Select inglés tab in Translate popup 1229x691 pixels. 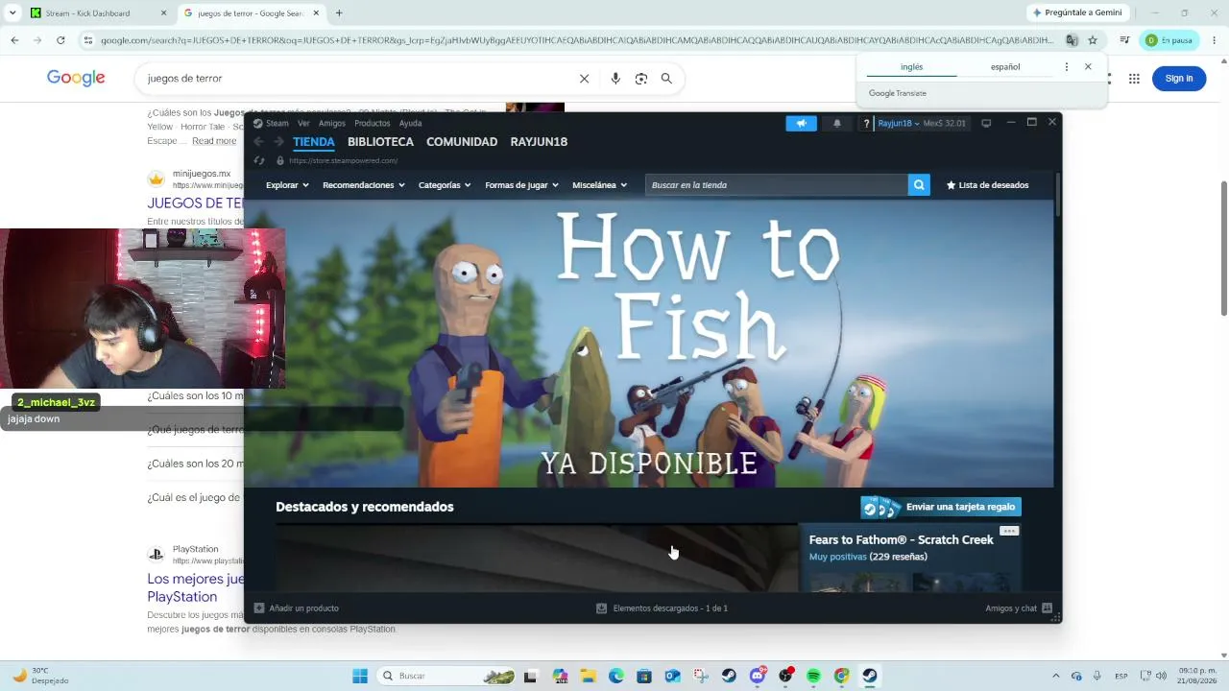click(911, 67)
